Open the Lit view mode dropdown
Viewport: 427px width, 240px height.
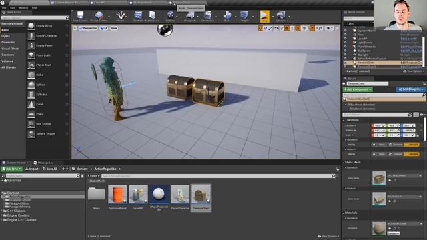click(x=104, y=28)
